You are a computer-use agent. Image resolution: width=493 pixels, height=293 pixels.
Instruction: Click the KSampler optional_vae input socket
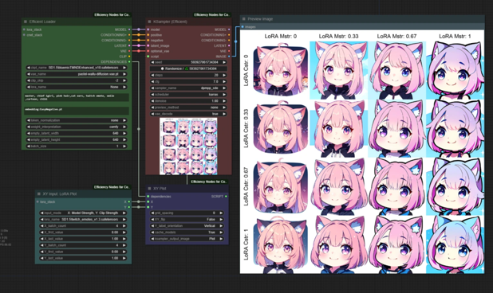[148, 51]
